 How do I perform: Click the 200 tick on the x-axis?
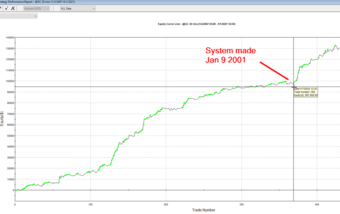coord(166,204)
